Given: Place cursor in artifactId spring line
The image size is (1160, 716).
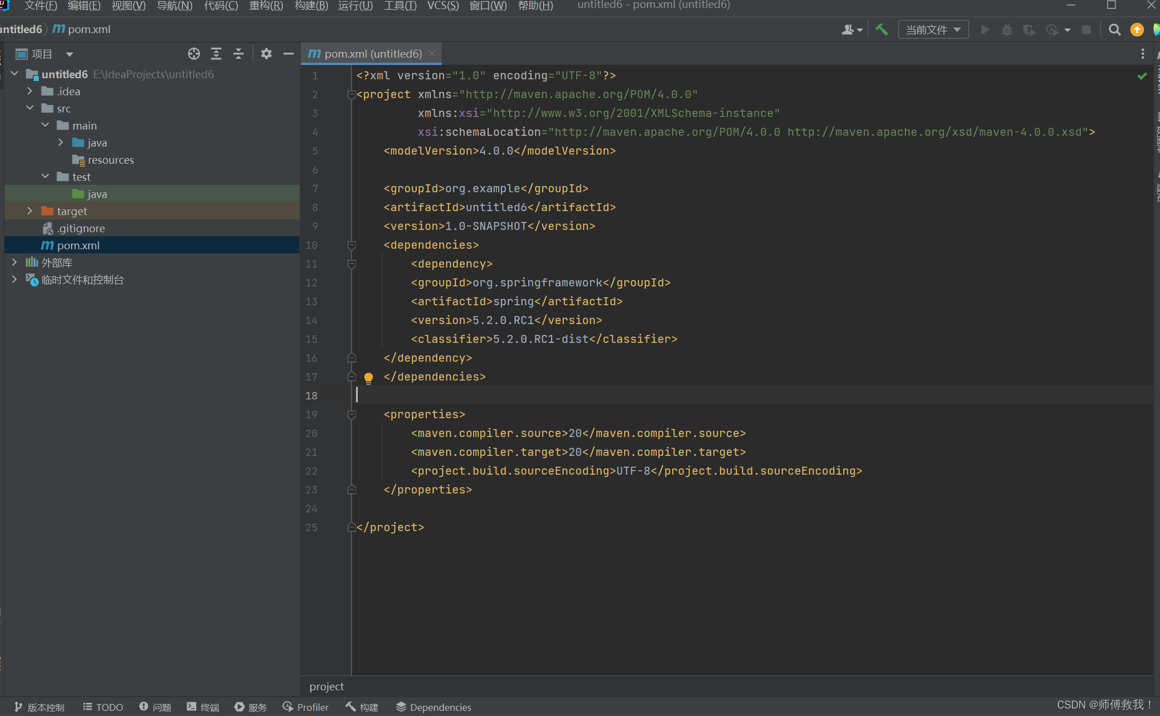Looking at the screenshot, I should [516, 301].
